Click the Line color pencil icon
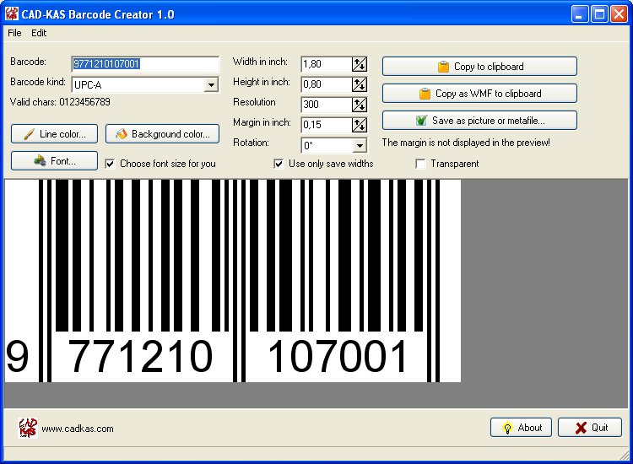This screenshot has width=633, height=464. click(x=29, y=134)
